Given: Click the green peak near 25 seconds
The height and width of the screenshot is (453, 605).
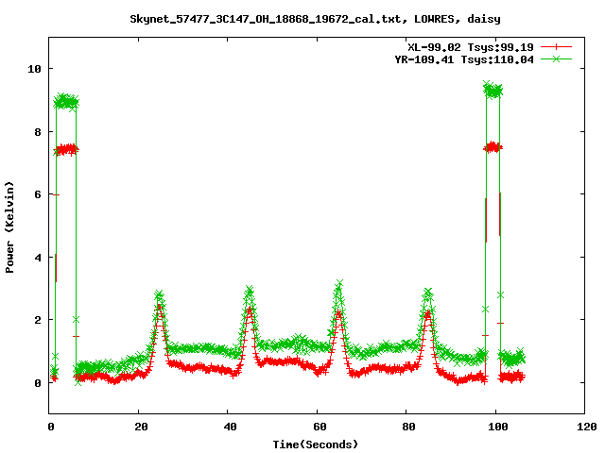Looking at the screenshot, I should point(160,295).
